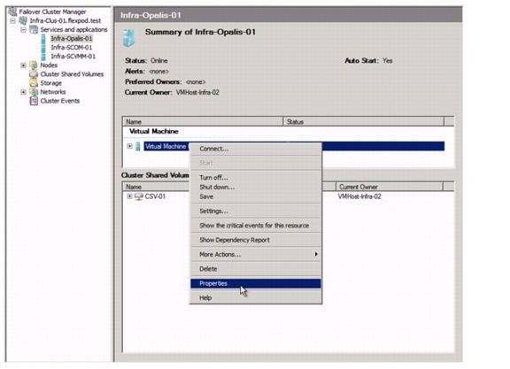Sort by Name column in Virtual Machine table
The width and height of the screenshot is (510, 369).
pyautogui.click(x=203, y=122)
